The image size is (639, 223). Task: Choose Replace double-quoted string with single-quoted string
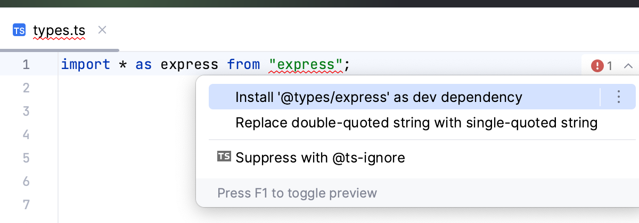click(416, 123)
